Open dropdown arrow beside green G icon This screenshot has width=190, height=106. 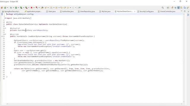[8, 8]
